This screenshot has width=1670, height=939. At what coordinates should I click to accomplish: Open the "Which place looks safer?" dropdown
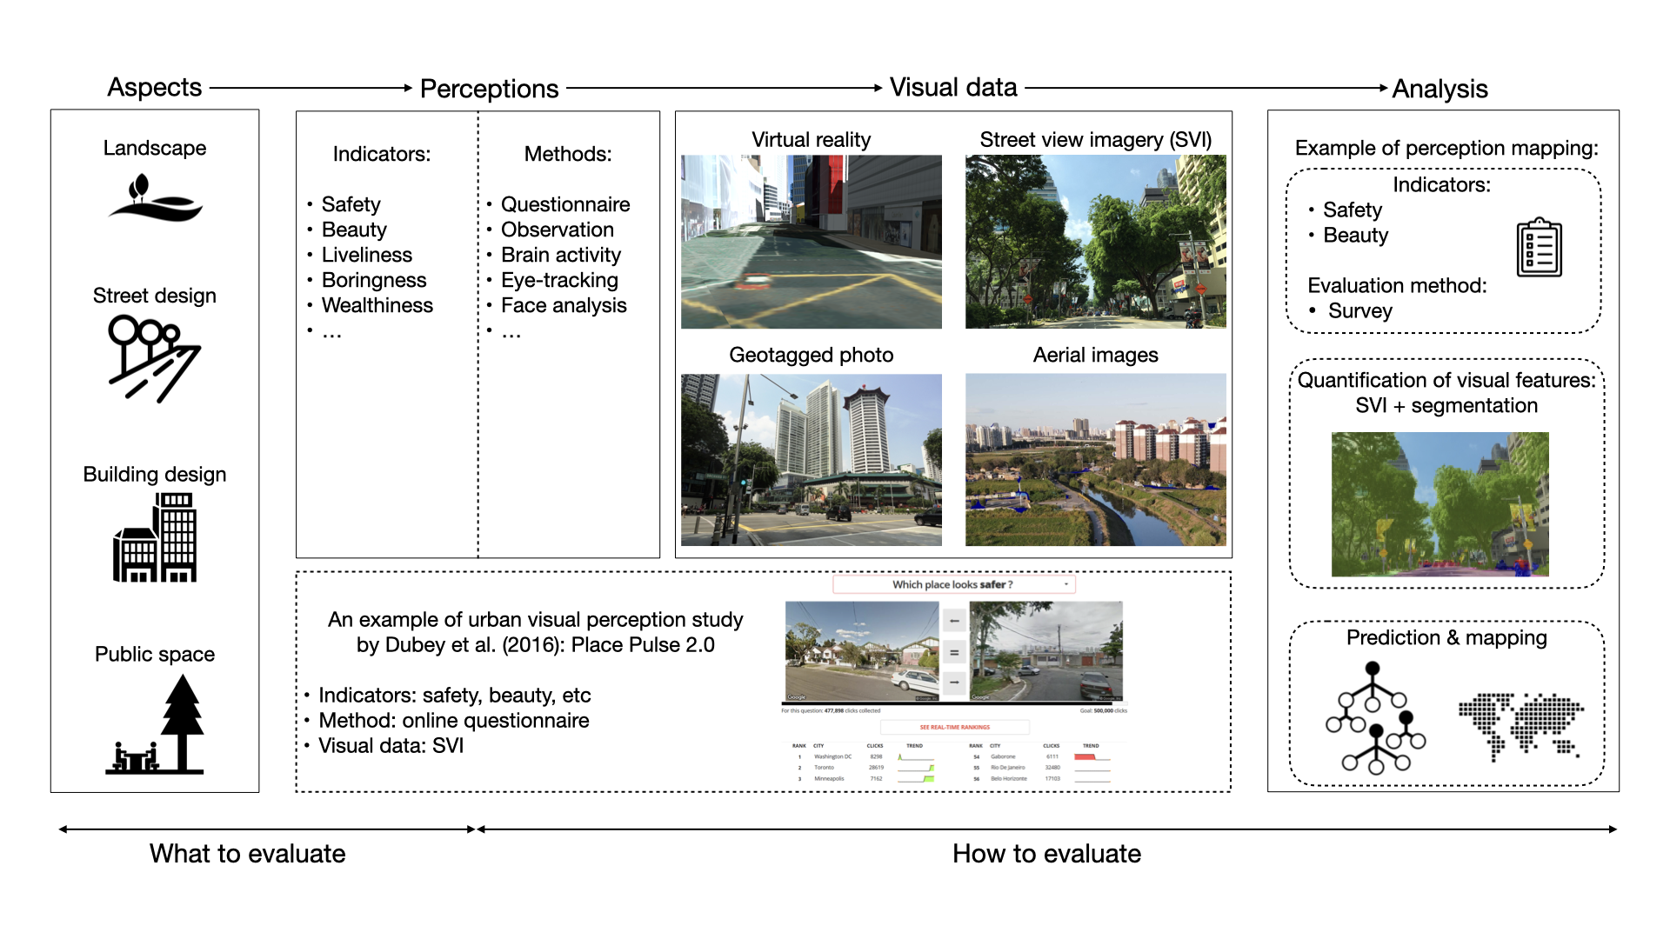(x=953, y=584)
